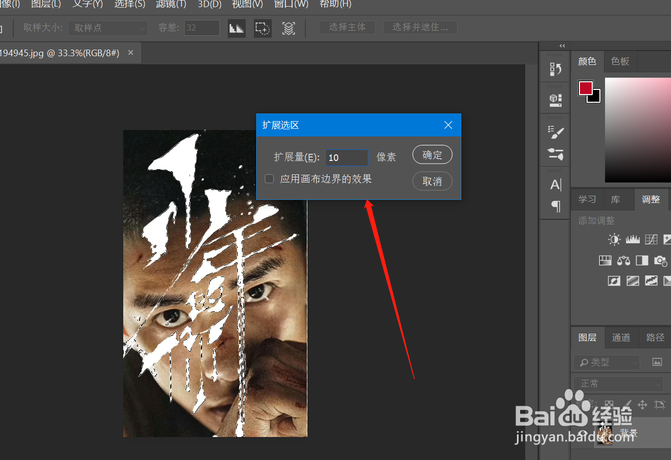Open the 正常 blend mode dropdown
The image size is (671, 460).
(x=618, y=383)
